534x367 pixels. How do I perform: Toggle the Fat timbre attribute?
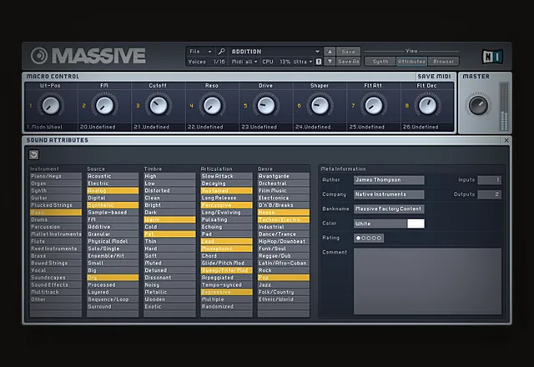point(169,234)
